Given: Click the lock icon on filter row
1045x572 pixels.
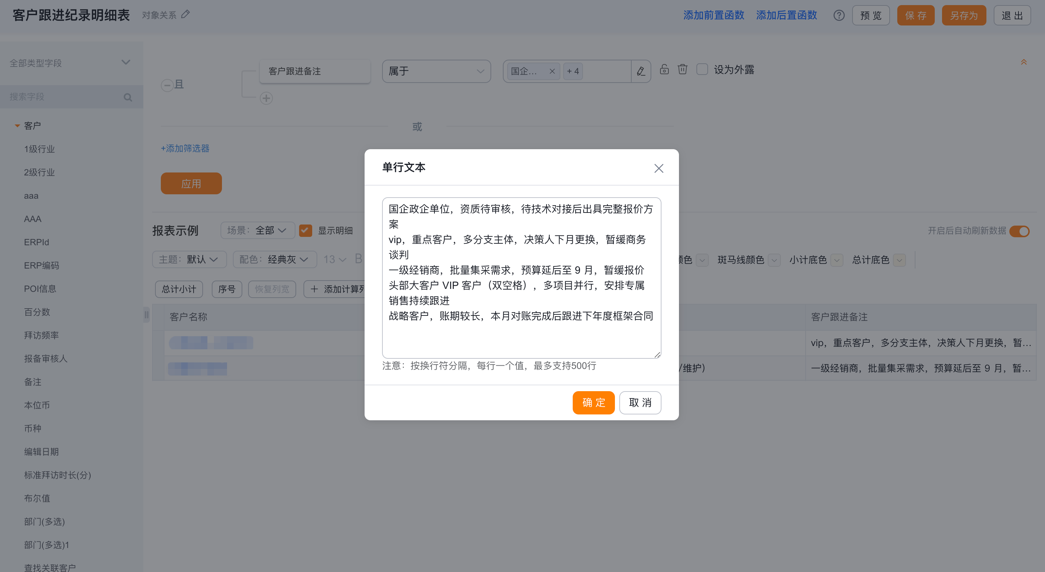Looking at the screenshot, I should coord(664,69).
